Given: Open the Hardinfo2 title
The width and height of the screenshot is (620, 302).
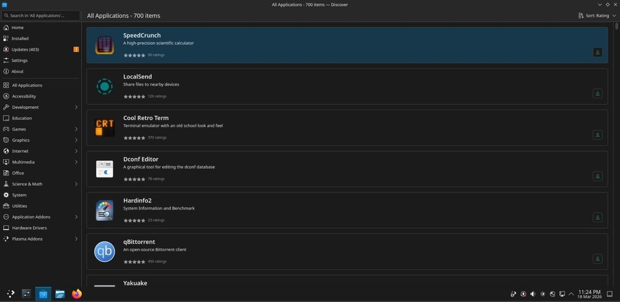Looking at the screenshot, I should pos(137,201).
